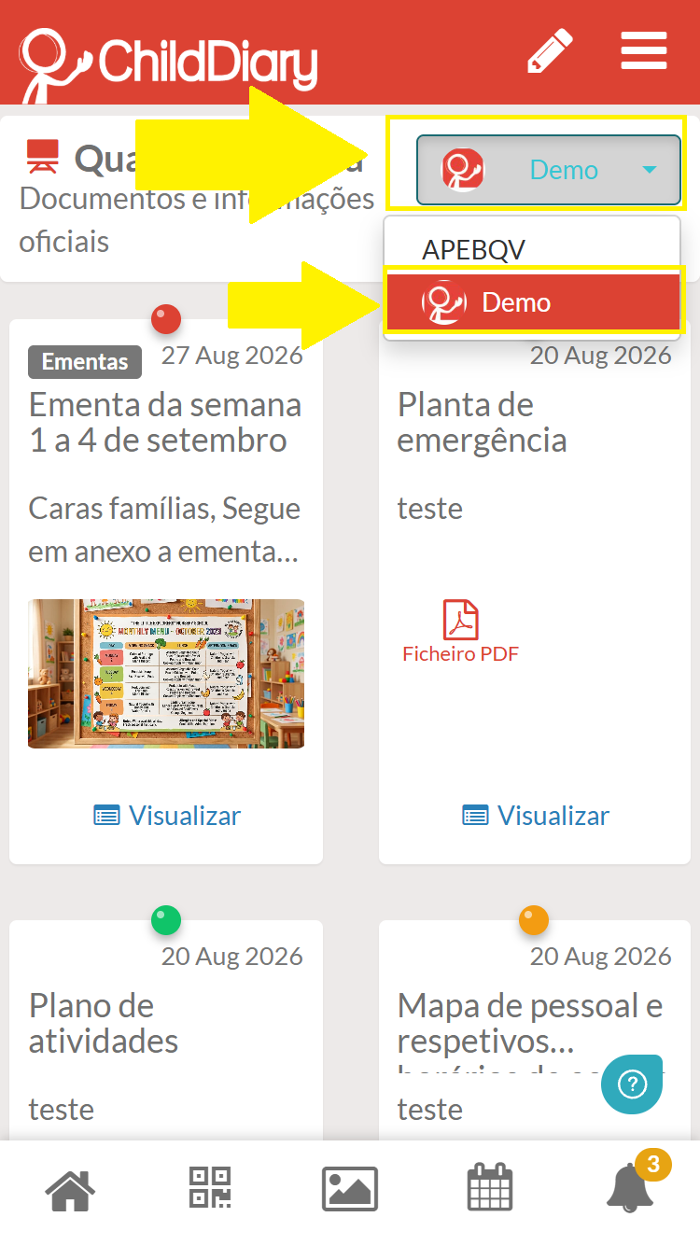Viewport: 700px width, 1245px height.
Task: Open the hamburger menu
Action: click(644, 51)
